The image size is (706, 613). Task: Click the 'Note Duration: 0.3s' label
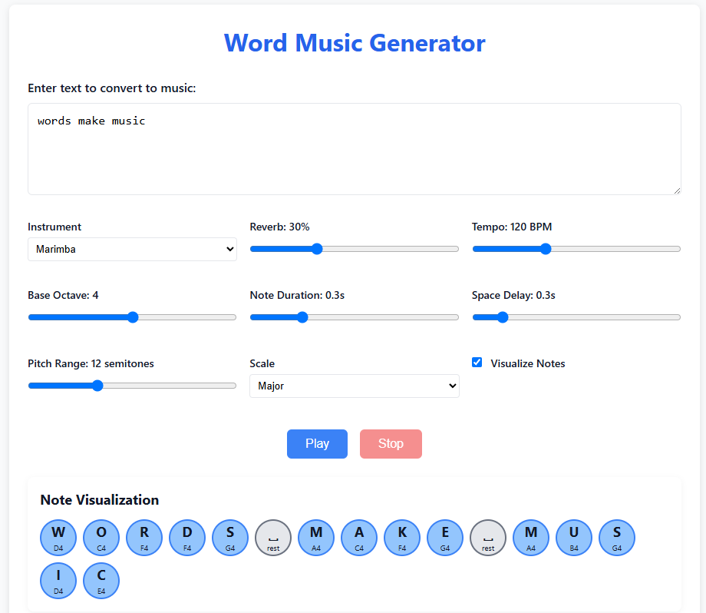tap(297, 295)
